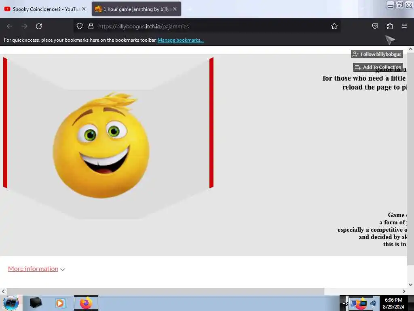Follow billybobgus
The image size is (414, 311).
[377, 54]
